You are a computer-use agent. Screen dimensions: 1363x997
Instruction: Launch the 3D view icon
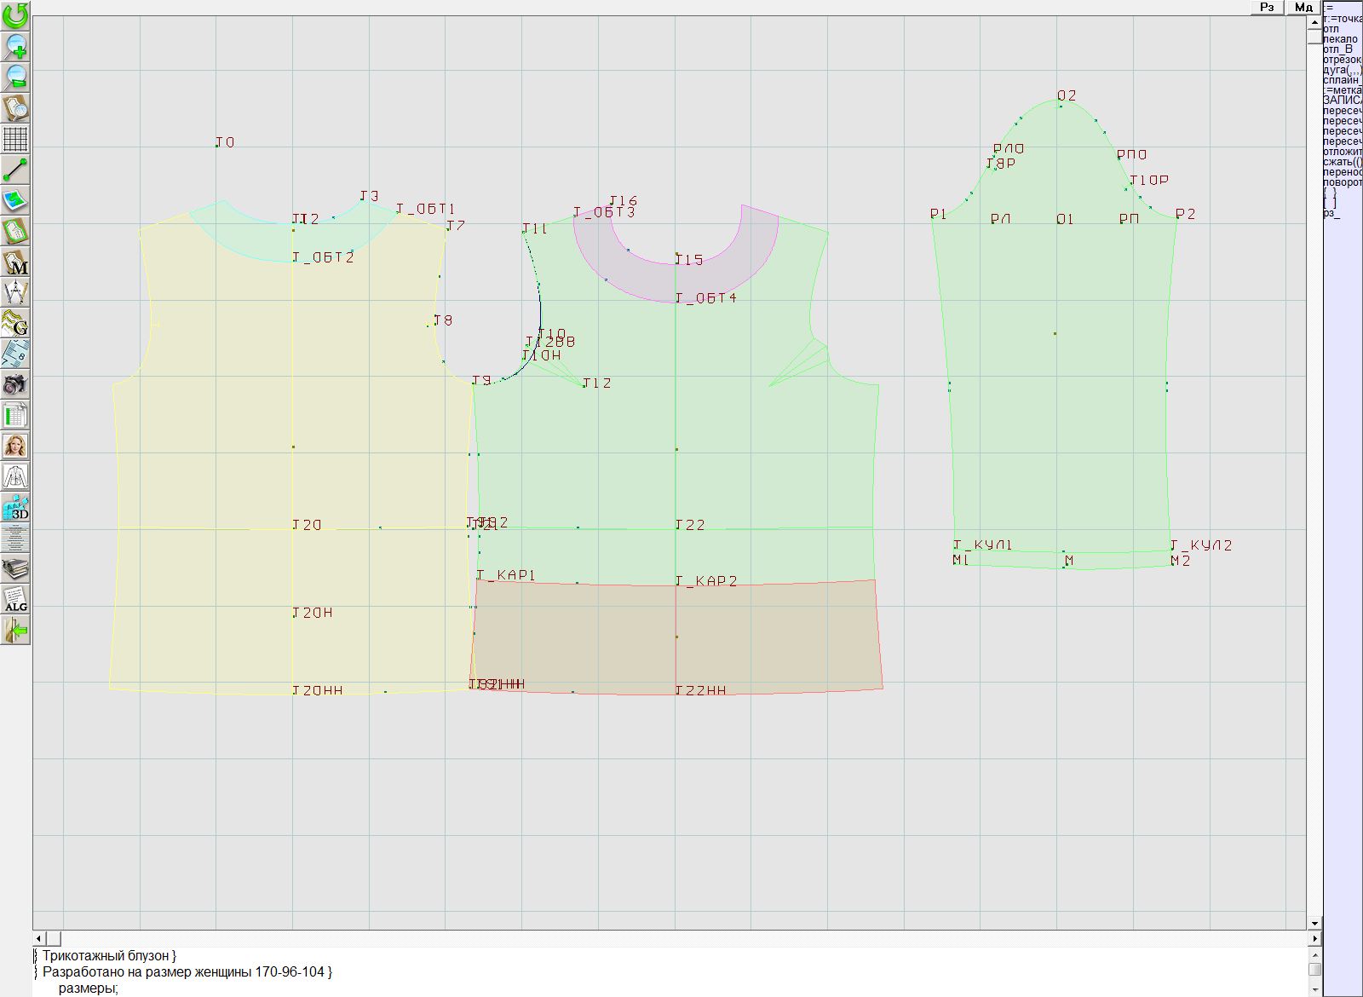(x=15, y=507)
